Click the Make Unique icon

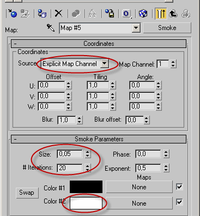[92, 14]
